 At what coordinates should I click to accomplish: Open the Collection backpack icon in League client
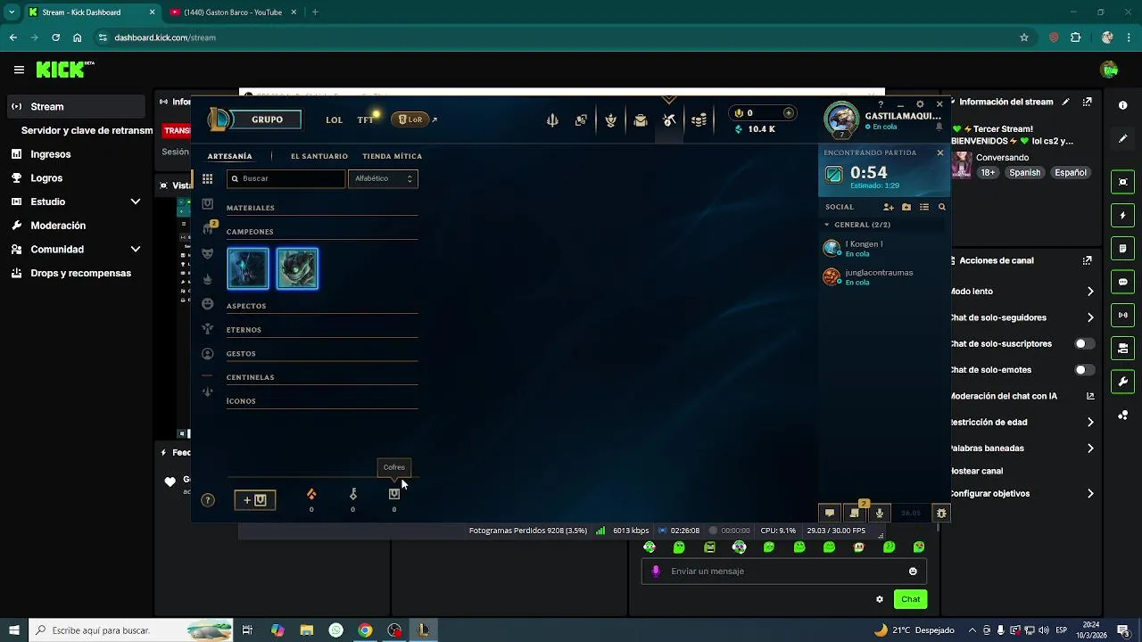641,120
